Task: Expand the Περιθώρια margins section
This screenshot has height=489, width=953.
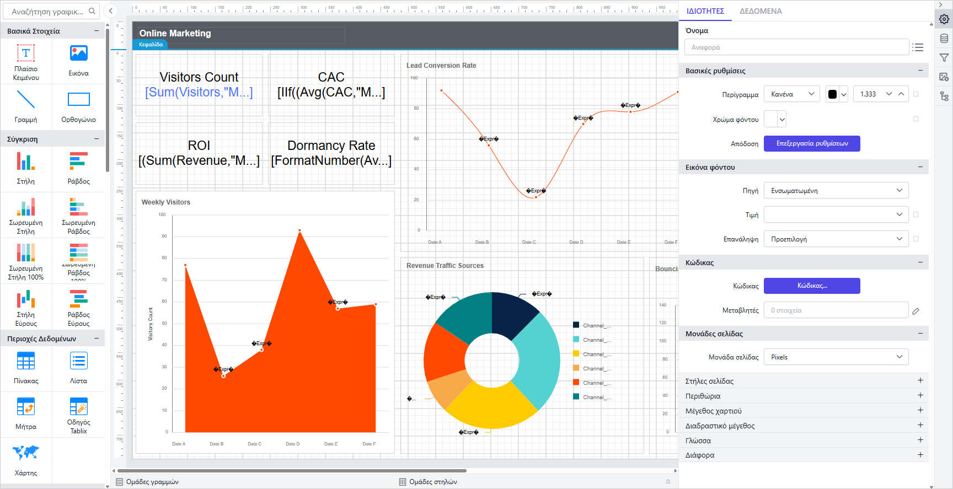Action: click(804, 396)
